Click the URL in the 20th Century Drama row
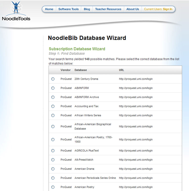 click(136, 79)
